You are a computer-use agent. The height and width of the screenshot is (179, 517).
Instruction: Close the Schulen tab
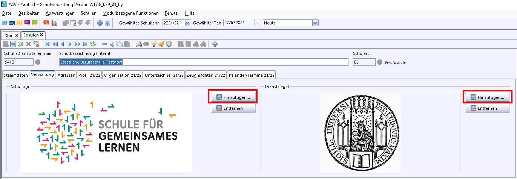(x=41, y=35)
